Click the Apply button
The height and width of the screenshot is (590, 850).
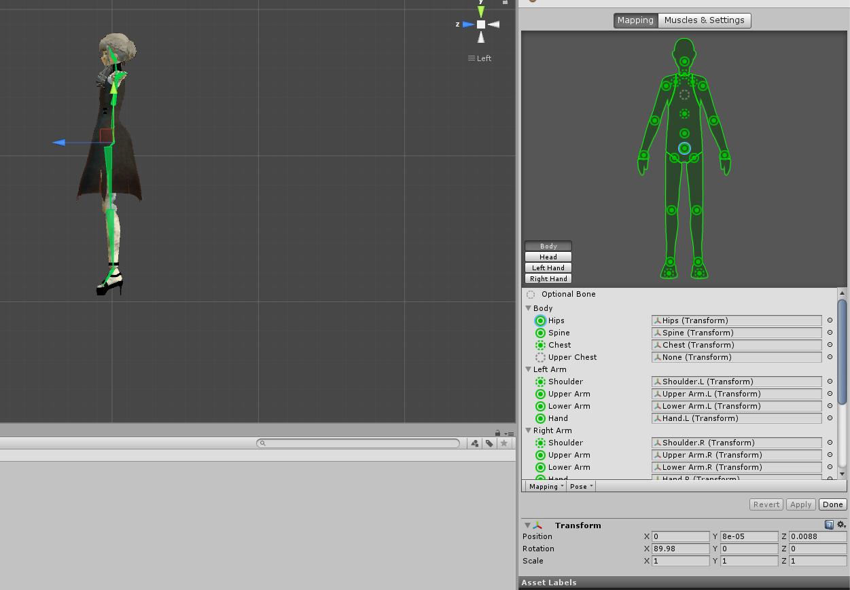800,504
